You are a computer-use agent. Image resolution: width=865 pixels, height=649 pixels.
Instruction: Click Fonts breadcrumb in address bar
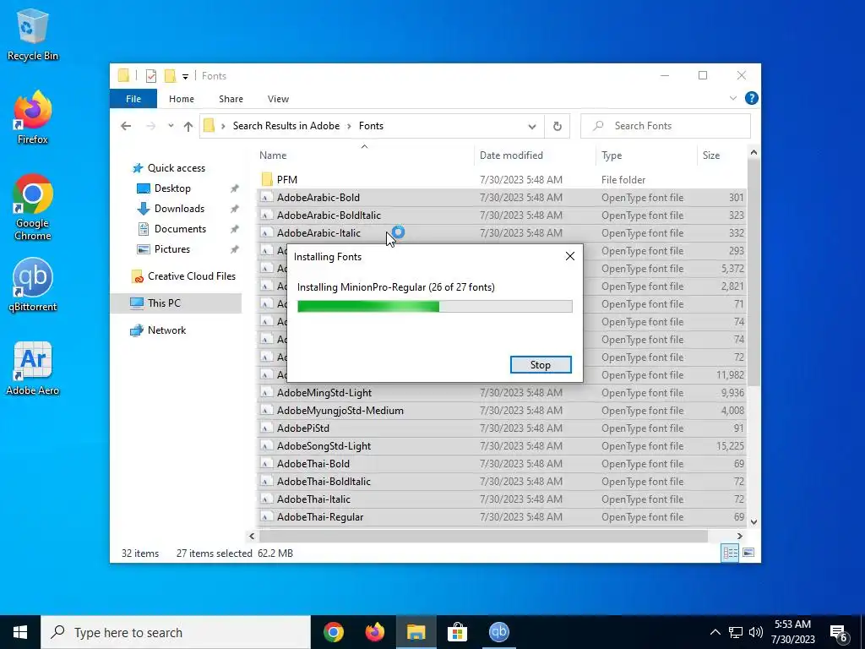[372, 126]
